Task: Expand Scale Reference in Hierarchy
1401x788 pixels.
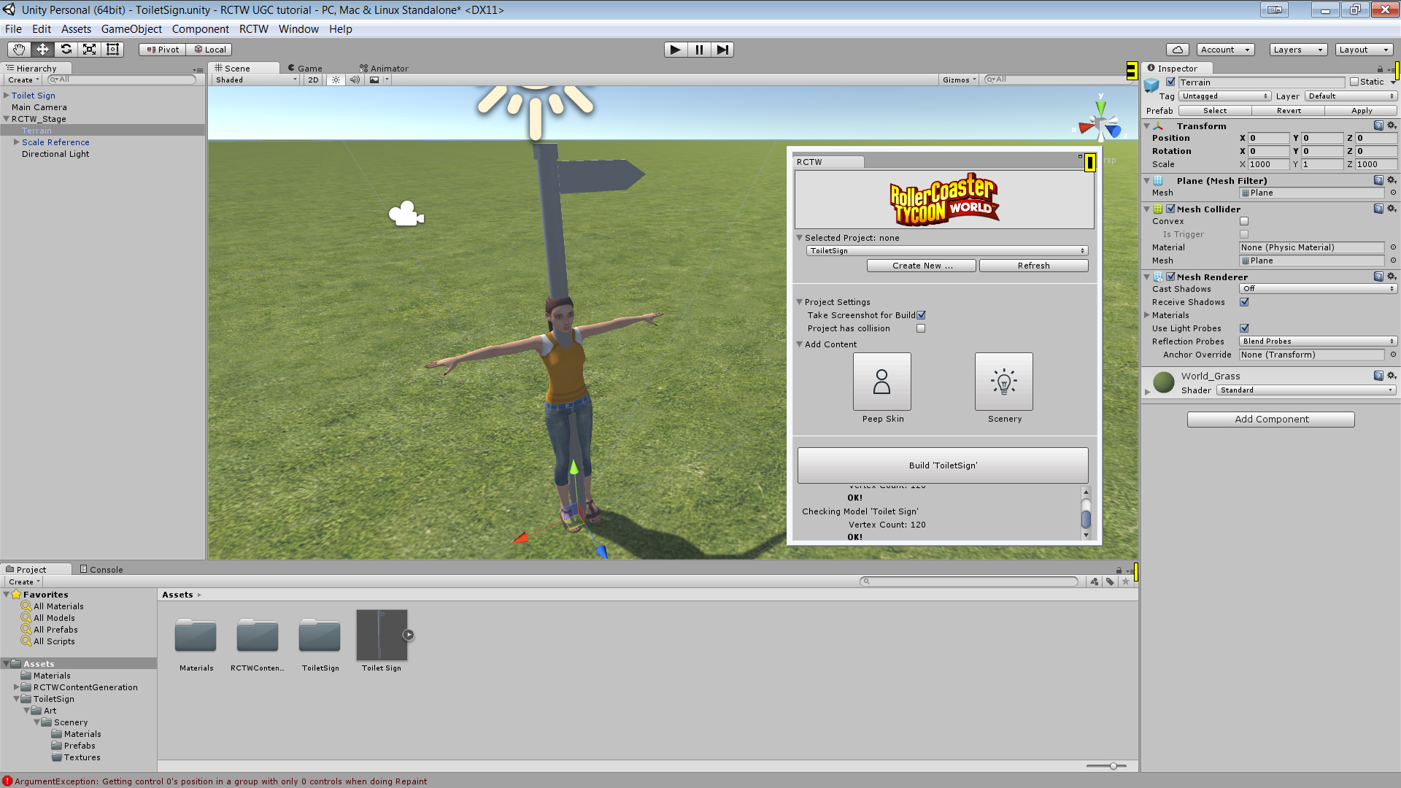Action: [17, 142]
